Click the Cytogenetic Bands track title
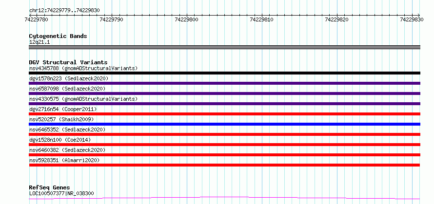Viewport: 434px width, 204px height. pyautogui.click(x=58, y=36)
